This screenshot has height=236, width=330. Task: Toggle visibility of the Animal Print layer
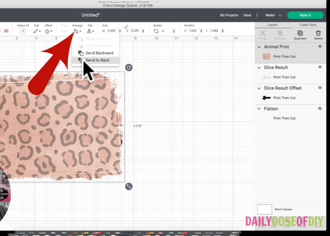[x=319, y=46]
